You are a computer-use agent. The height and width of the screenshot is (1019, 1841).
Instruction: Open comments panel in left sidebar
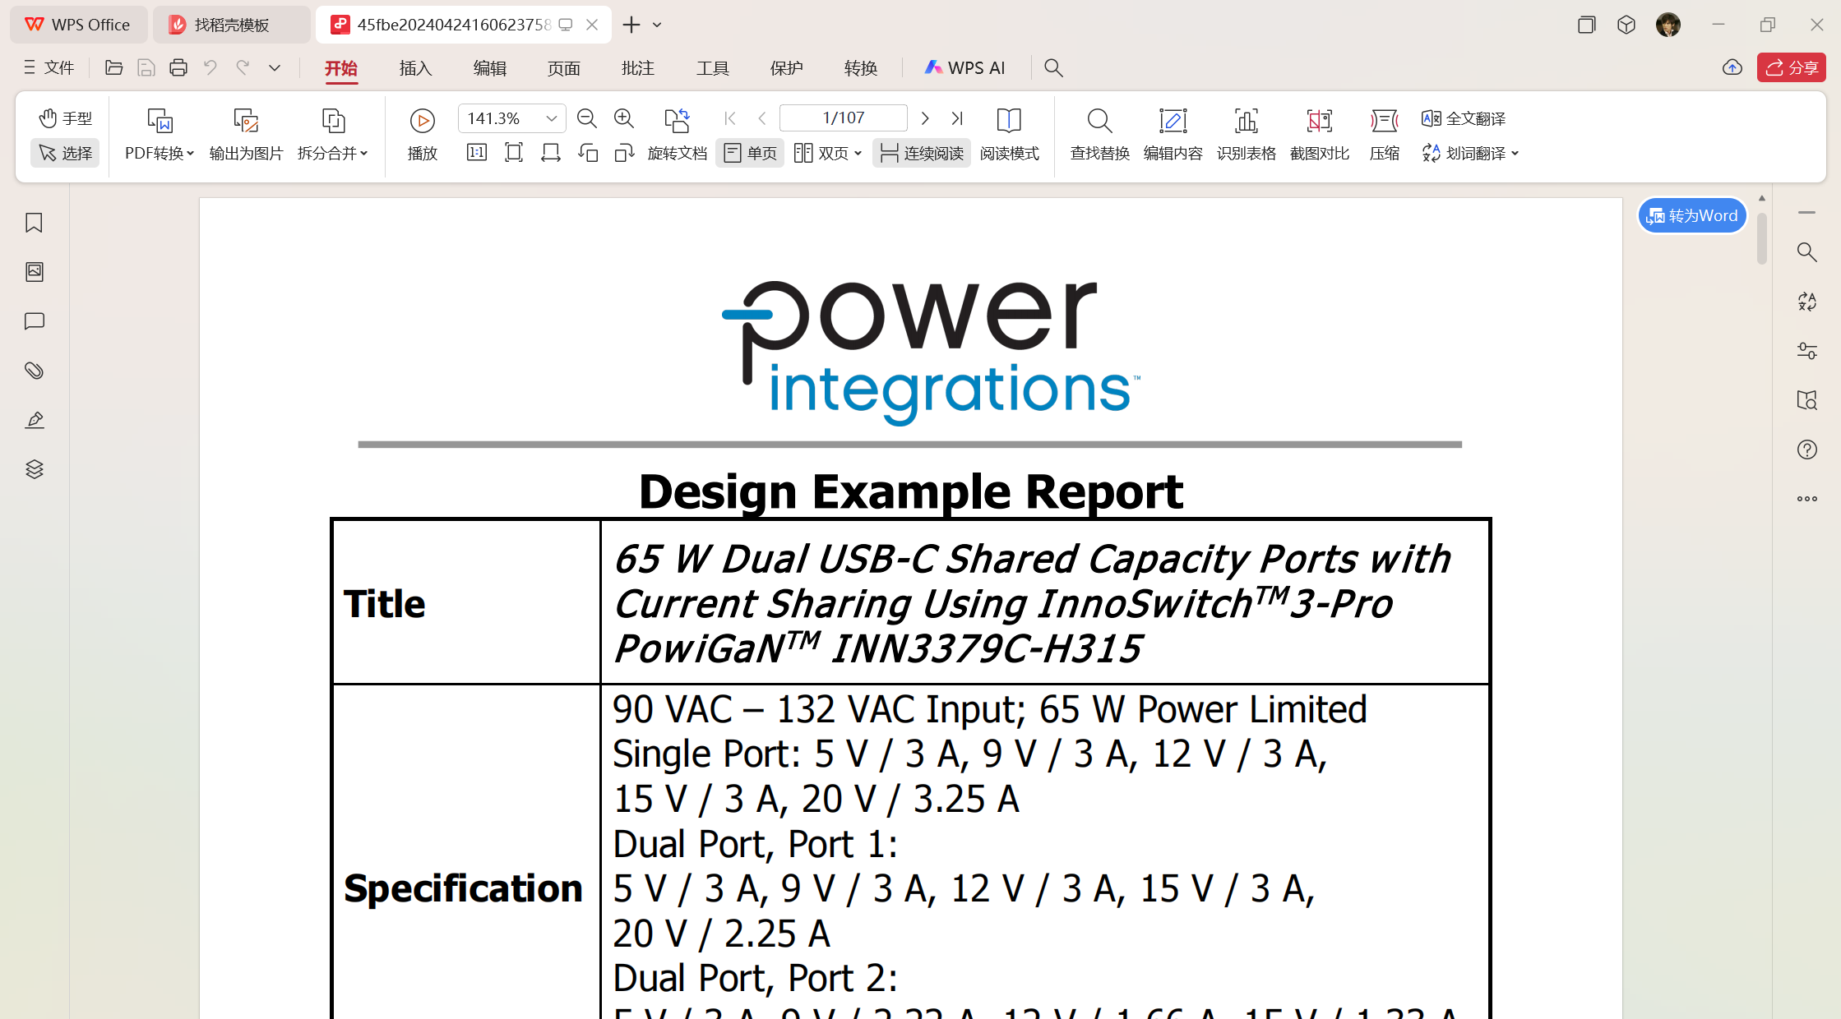(34, 321)
